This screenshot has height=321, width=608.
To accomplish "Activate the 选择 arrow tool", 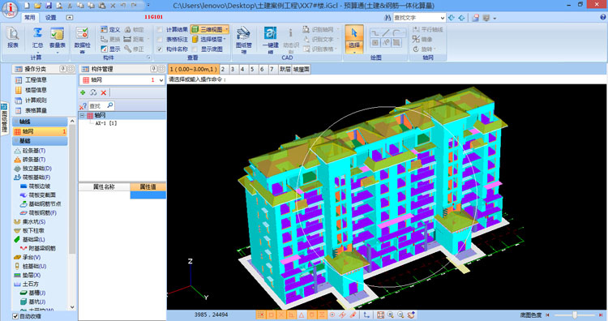I will click(354, 38).
